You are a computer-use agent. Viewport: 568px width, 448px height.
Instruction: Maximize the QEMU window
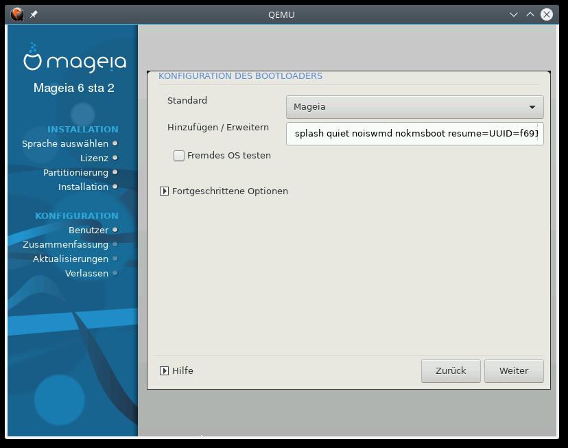(530, 14)
